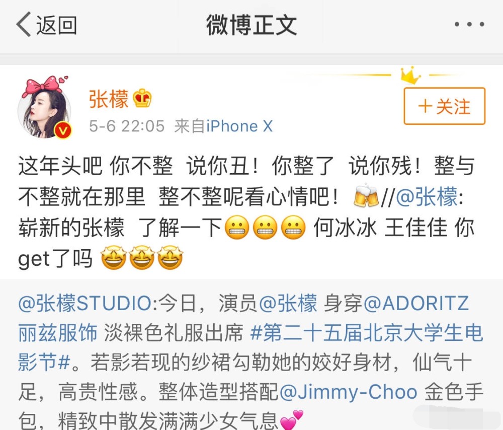This screenshot has height=430, width=503.
Task: Tap the first star-eyes emoji
Action: tap(114, 257)
